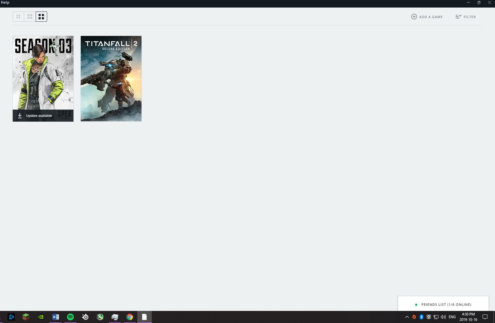Expand the Friends List panel
Image resolution: width=495 pixels, height=323 pixels.
[x=443, y=304]
